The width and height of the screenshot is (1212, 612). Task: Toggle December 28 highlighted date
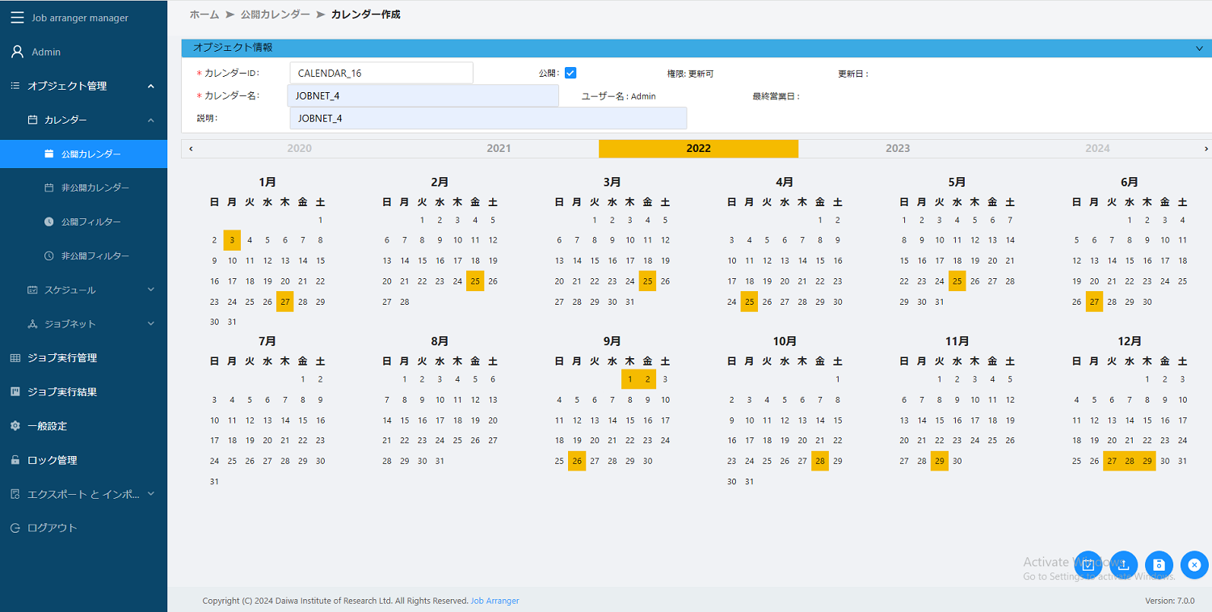click(1130, 461)
